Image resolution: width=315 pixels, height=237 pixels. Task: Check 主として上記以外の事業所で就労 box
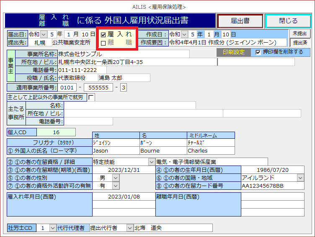tap(91, 97)
